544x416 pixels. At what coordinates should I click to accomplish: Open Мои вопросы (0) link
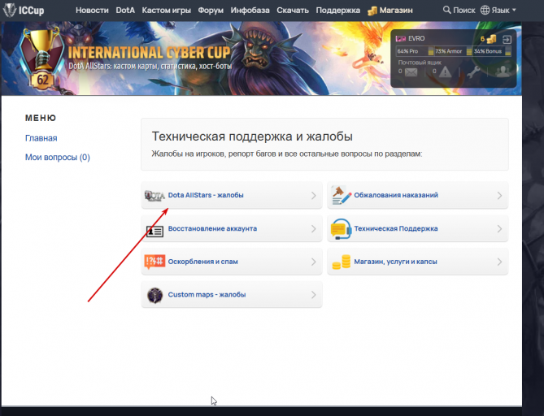click(57, 158)
